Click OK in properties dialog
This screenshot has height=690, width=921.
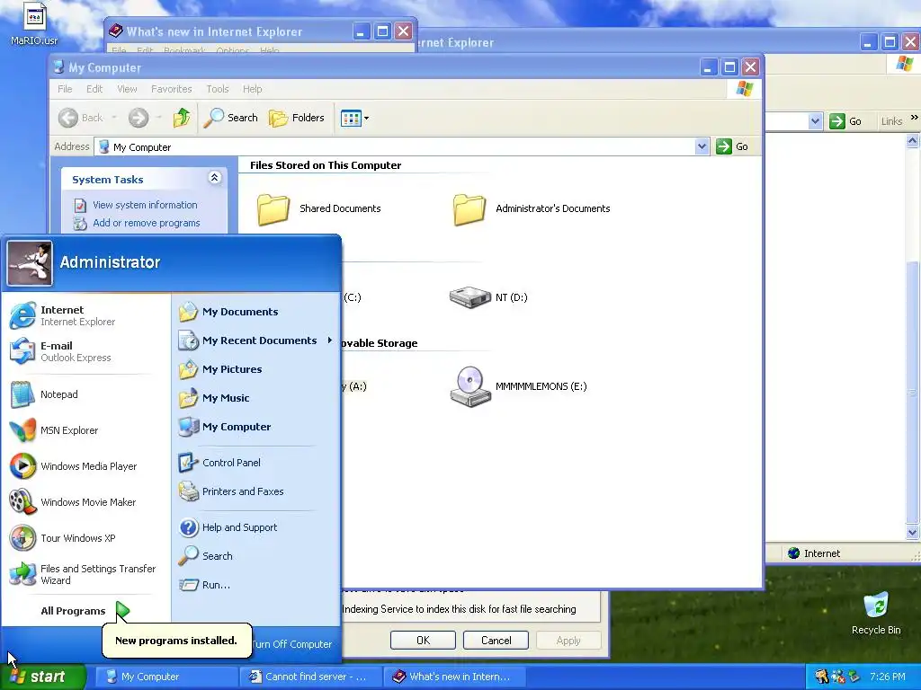point(423,640)
